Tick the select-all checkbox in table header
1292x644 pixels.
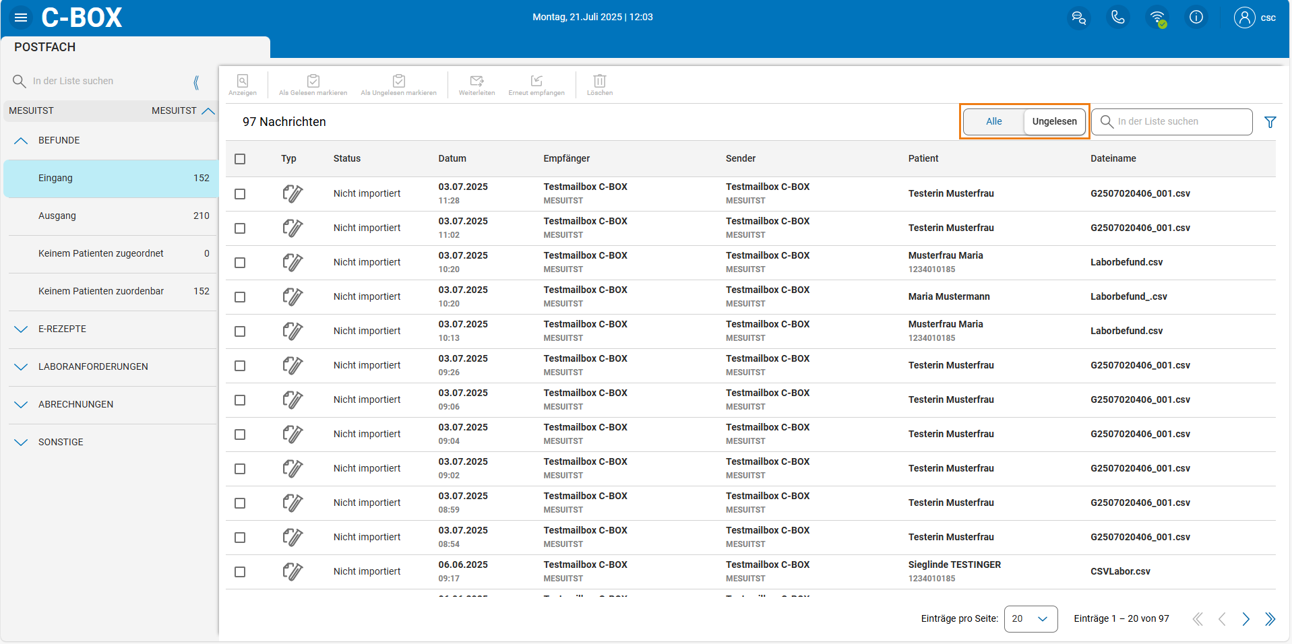point(240,159)
